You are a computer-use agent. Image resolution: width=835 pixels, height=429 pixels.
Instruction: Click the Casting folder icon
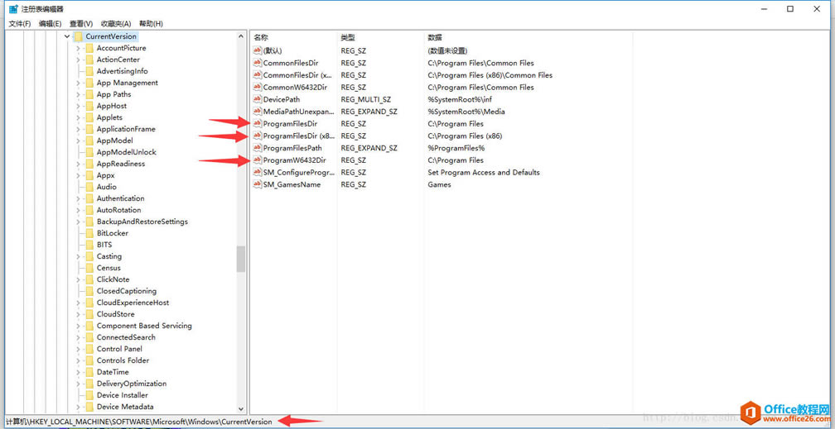(x=89, y=257)
